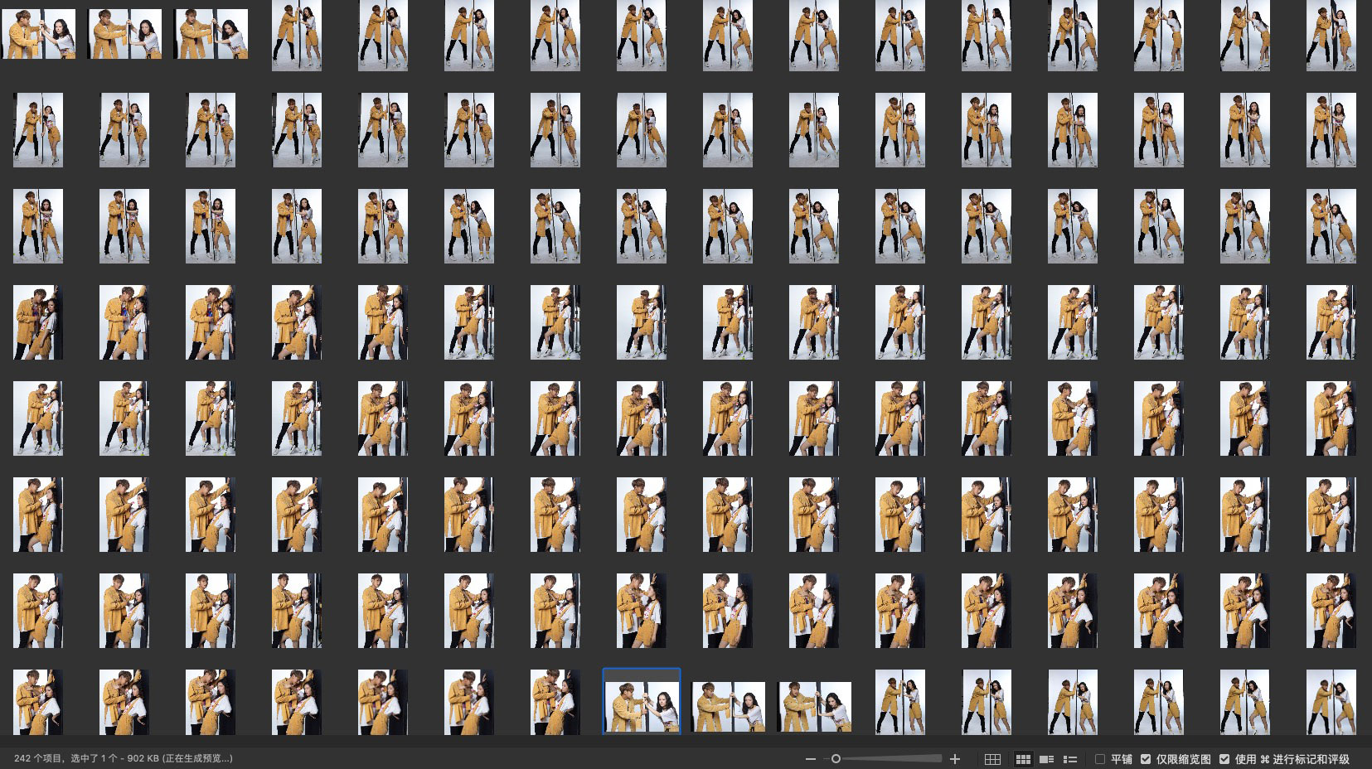
Task: Click the selected thumbnail with the blue border
Action: click(x=642, y=701)
